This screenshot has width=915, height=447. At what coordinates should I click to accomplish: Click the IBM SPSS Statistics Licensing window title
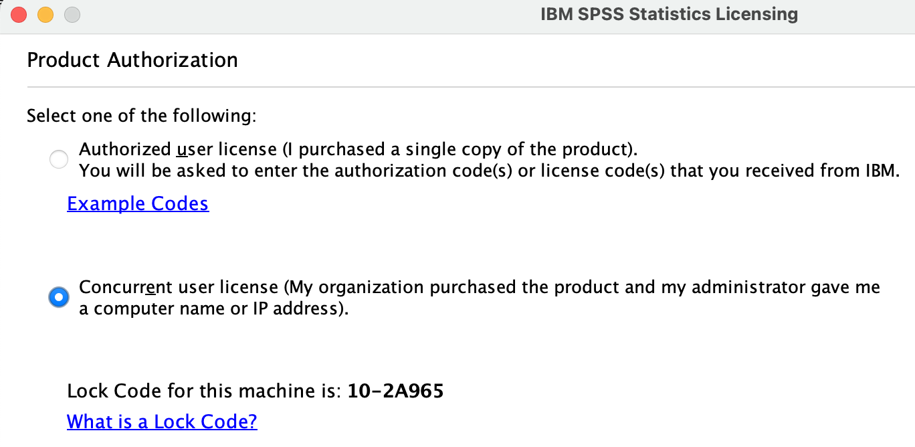point(669,14)
